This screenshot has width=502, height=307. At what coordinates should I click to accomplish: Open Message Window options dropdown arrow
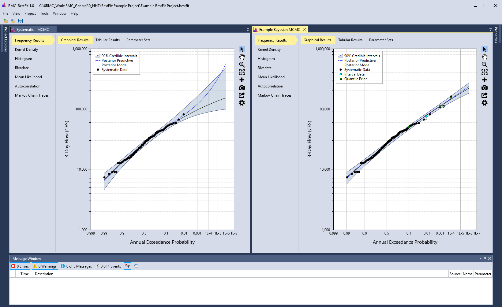[x=481, y=259]
